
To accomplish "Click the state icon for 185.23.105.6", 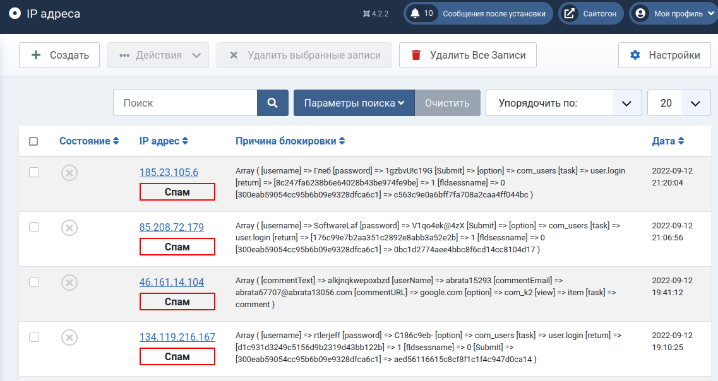I will click(69, 173).
